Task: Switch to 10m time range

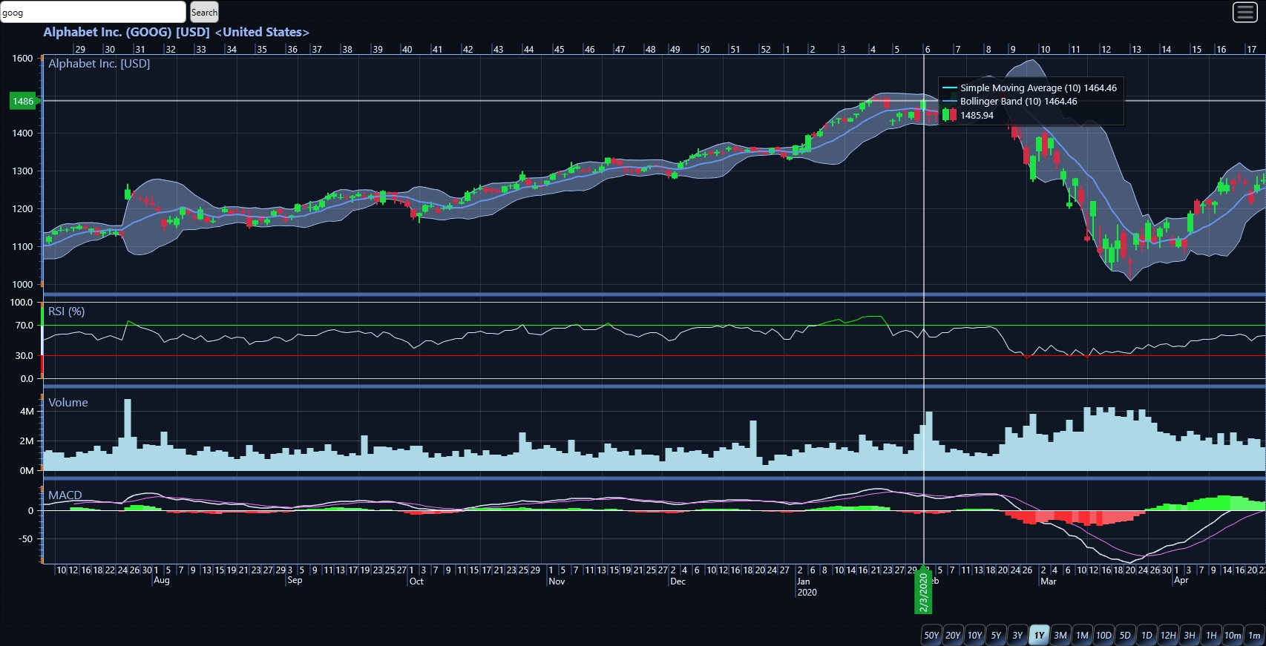Action: pyautogui.click(x=1233, y=635)
